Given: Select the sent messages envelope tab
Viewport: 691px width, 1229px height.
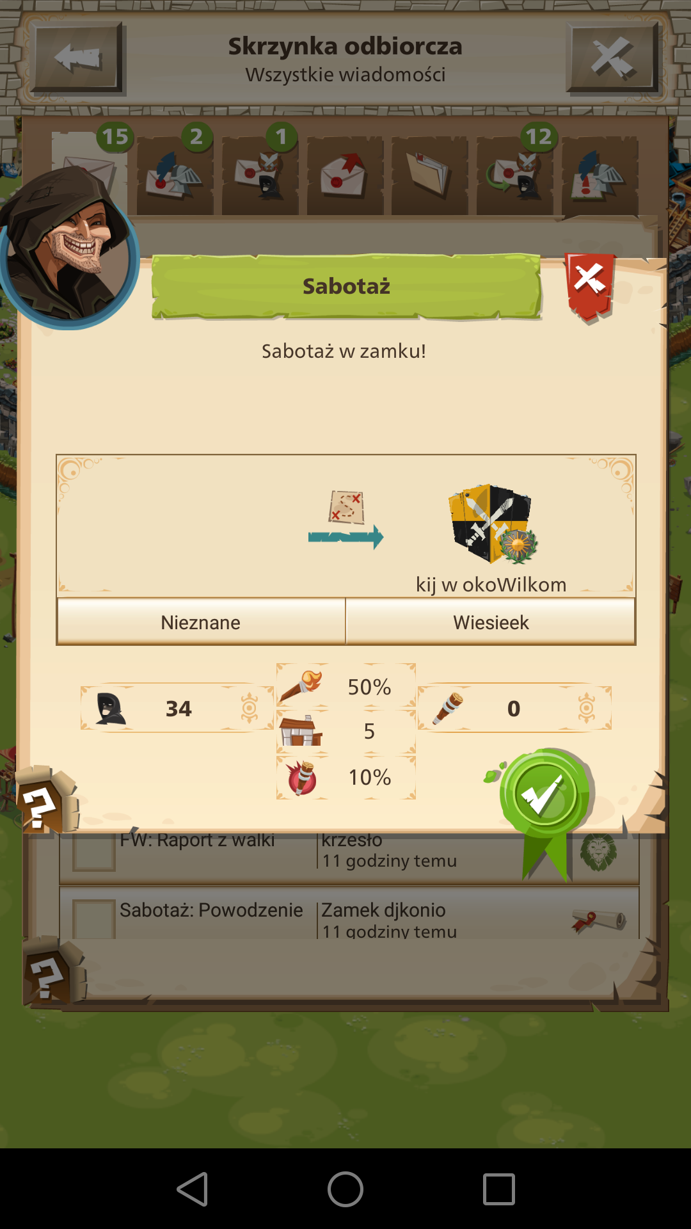Looking at the screenshot, I should (x=345, y=175).
